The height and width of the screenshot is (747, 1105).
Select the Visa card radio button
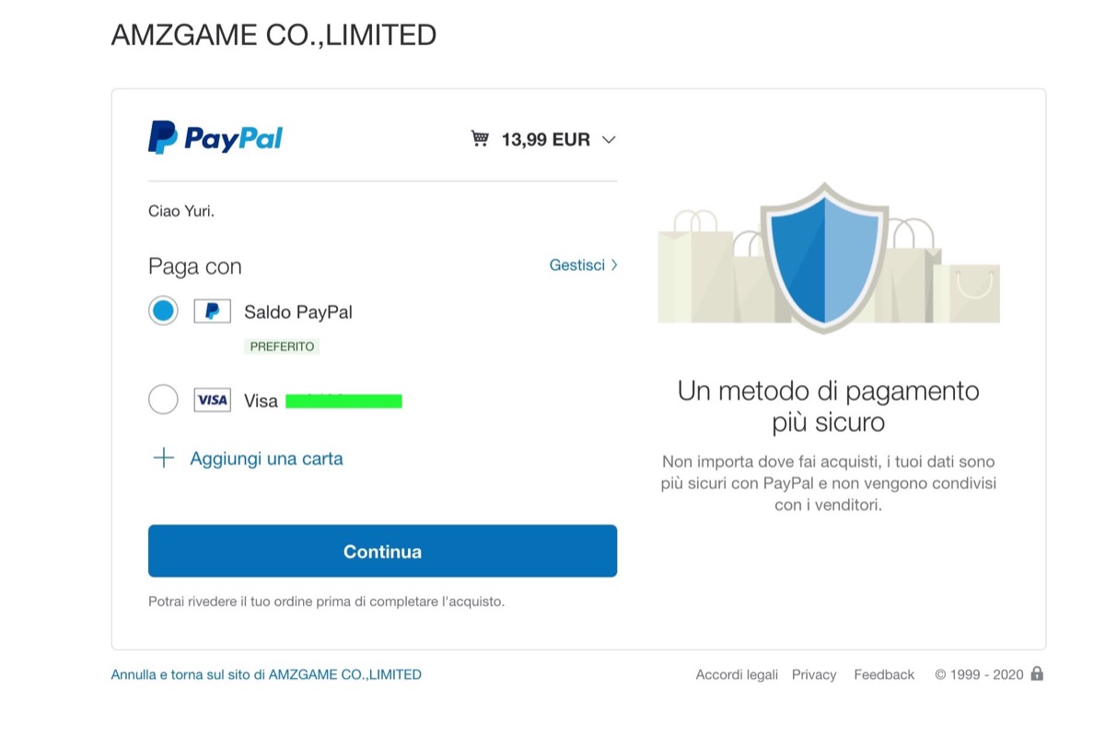pyautogui.click(x=163, y=400)
